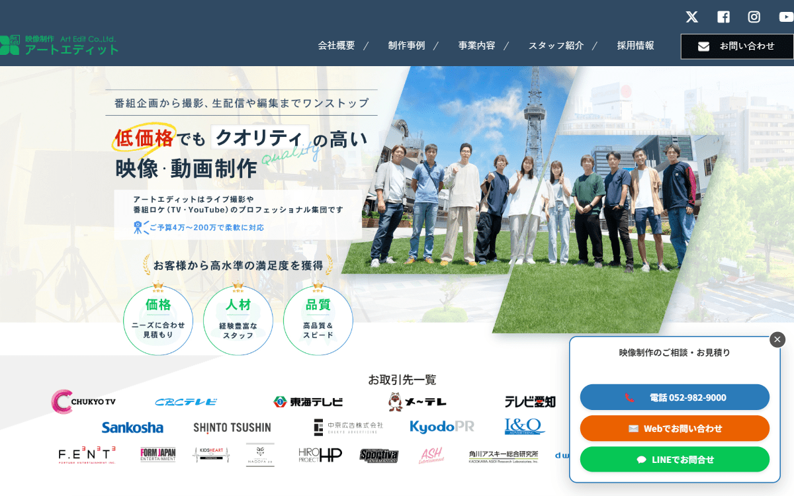The height and width of the screenshot is (496, 794).
Task: Click the FORM JAPAN Entertainment logo
Action: (x=158, y=455)
